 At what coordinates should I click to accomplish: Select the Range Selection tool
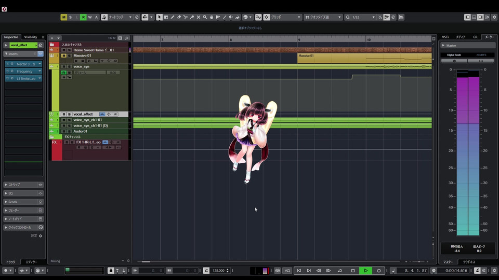(x=166, y=17)
